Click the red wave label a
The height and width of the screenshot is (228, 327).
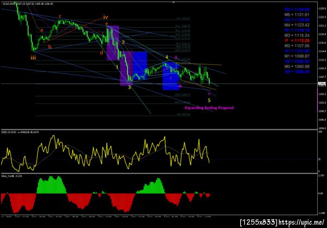pyautogui.click(x=42, y=31)
